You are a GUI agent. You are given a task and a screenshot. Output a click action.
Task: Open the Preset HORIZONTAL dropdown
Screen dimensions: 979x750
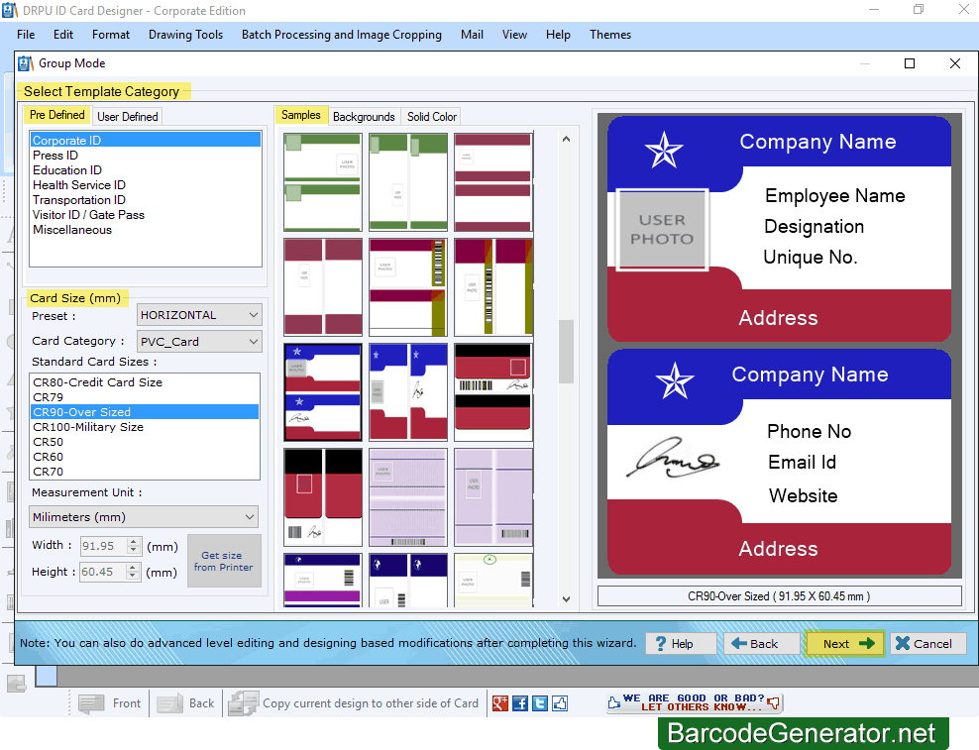(x=199, y=315)
